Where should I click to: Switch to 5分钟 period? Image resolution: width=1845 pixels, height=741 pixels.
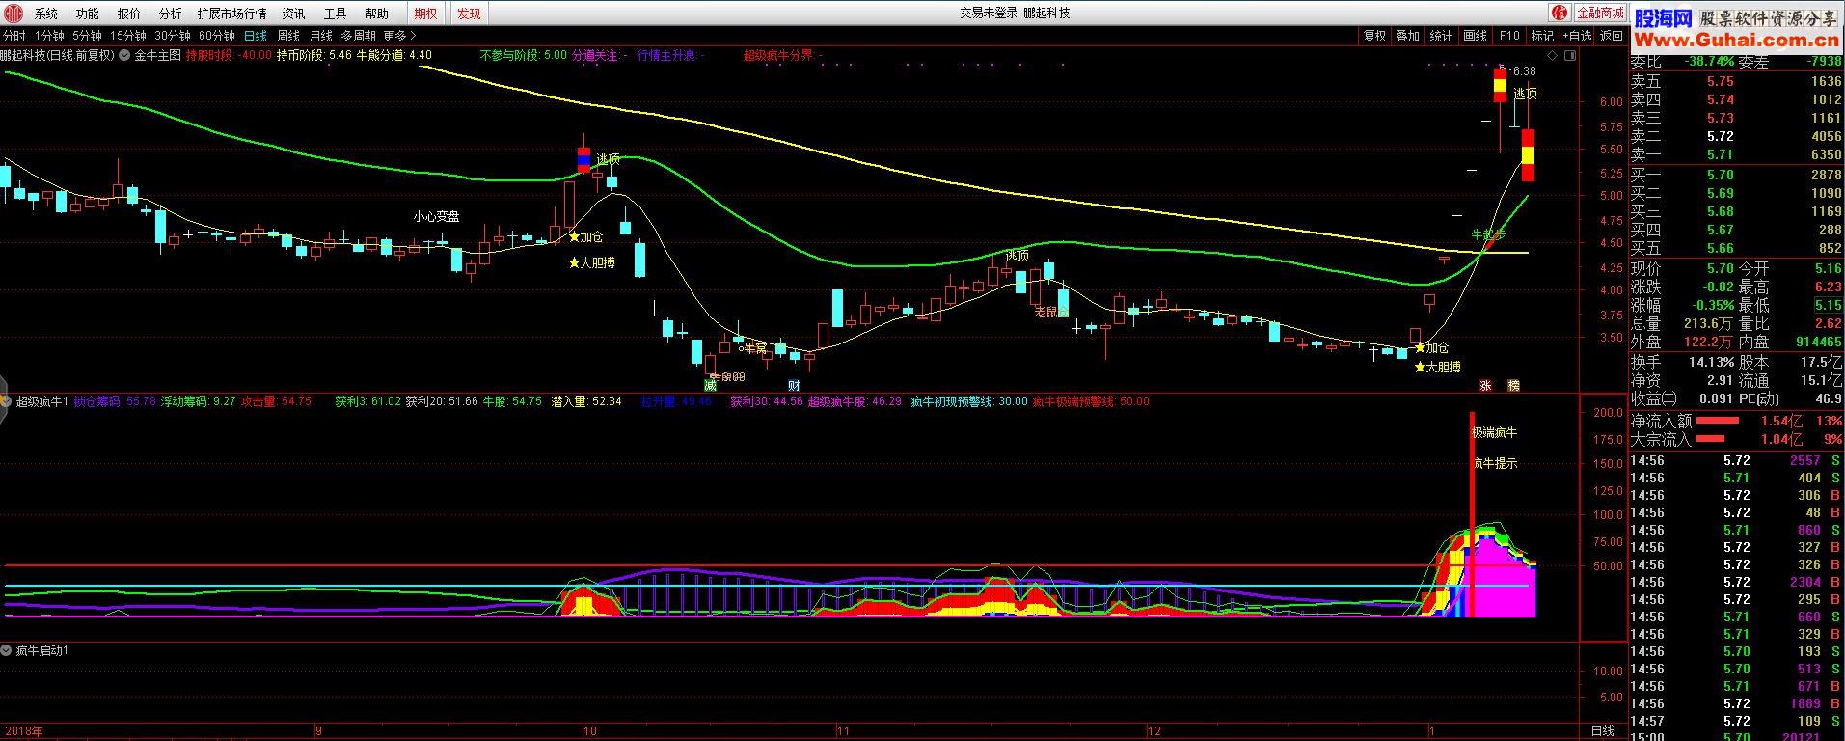(x=87, y=36)
